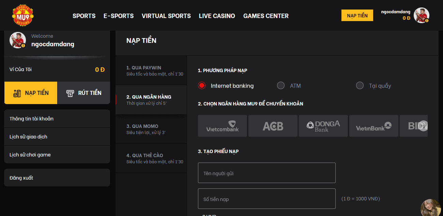443x216 pixels.
Task: Open the live chat support avatar
Action: coord(430,208)
